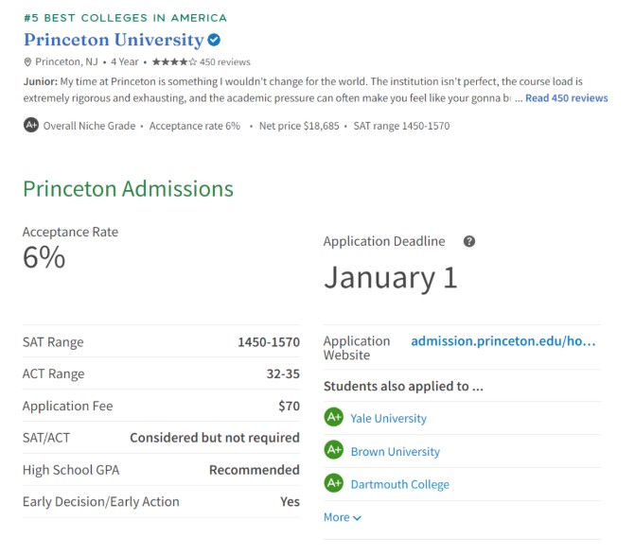Click the Overall Niche Grade text
Screen dimensions: 635x555
(89, 126)
